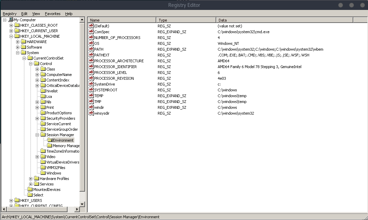368x220 pixels.
Task: Expand the Software key
Action: (17, 47)
